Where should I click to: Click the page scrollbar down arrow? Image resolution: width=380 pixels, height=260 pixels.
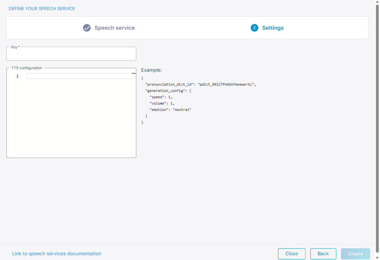tap(377, 258)
